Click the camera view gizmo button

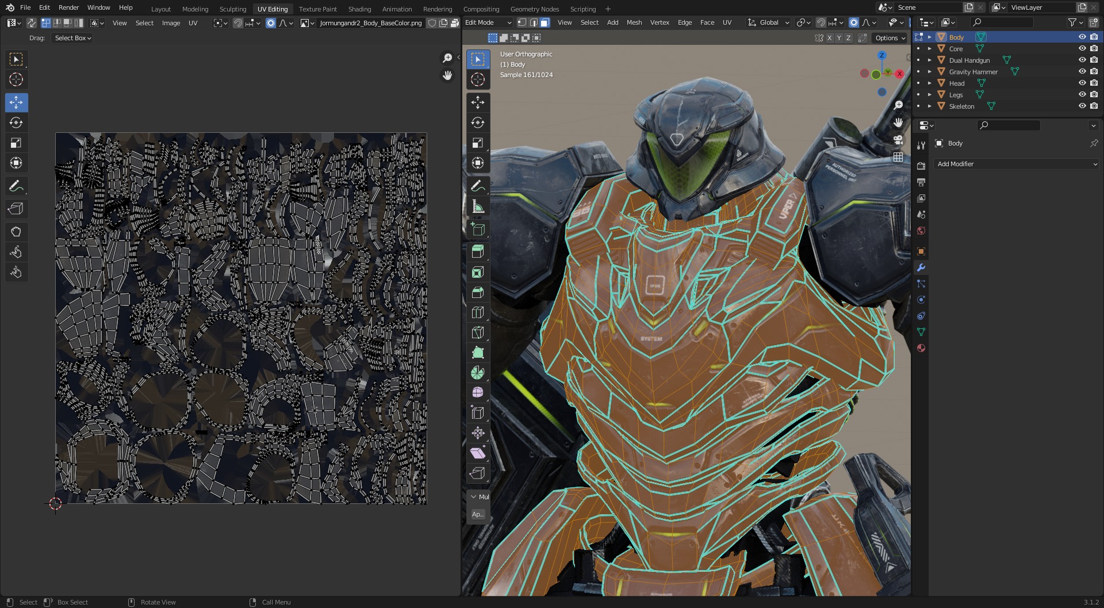898,140
